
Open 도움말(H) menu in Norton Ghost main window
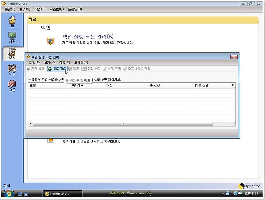75,9
